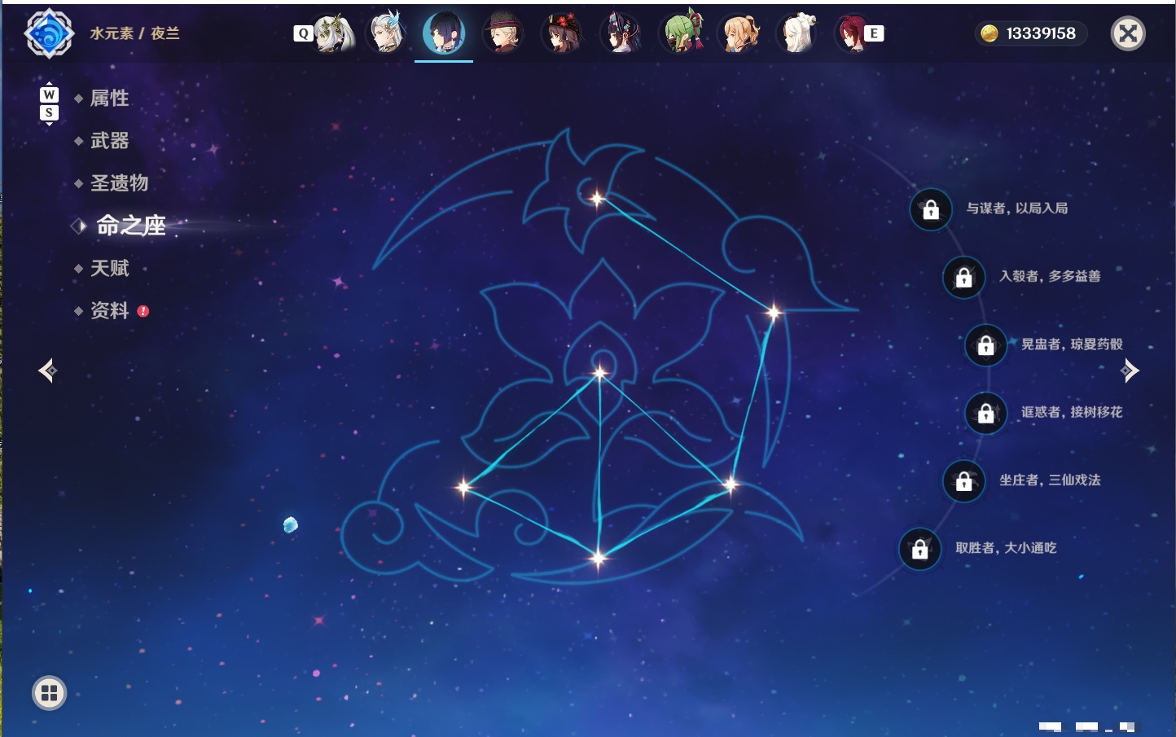Click the lock icon beside 晃盅者 constellation
The width and height of the screenshot is (1176, 737).
(x=986, y=345)
